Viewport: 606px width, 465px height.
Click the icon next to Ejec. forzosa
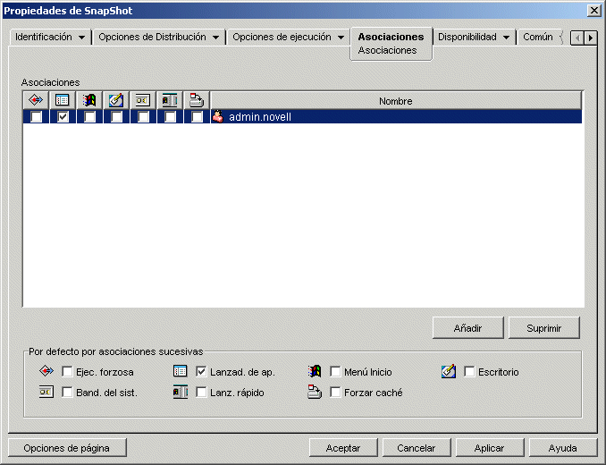coord(46,371)
